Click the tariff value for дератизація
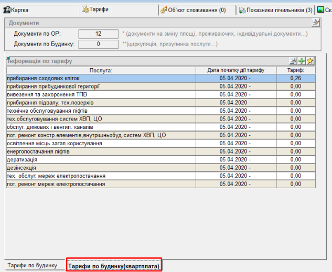 click(x=295, y=160)
